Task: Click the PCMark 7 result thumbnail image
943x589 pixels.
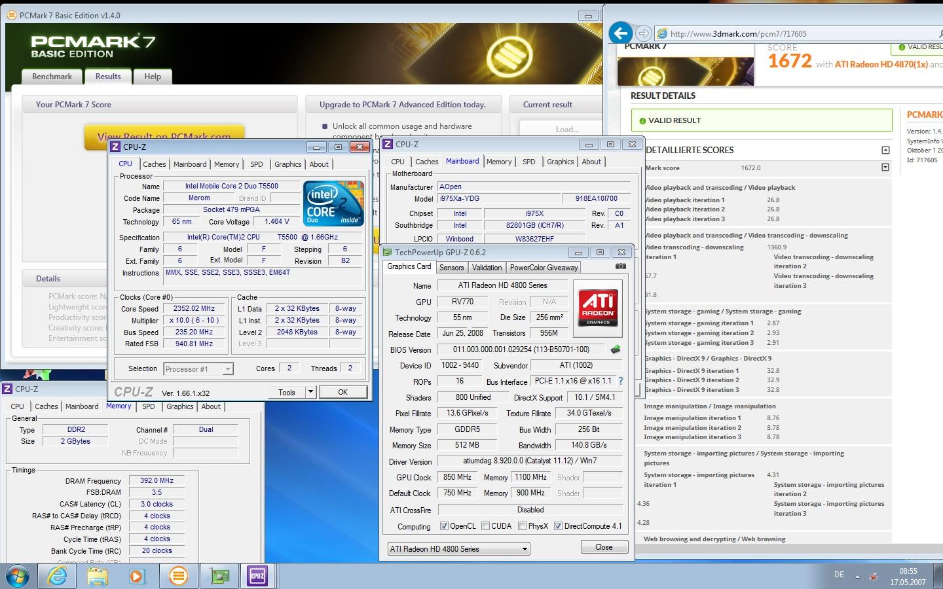Action: (686, 71)
